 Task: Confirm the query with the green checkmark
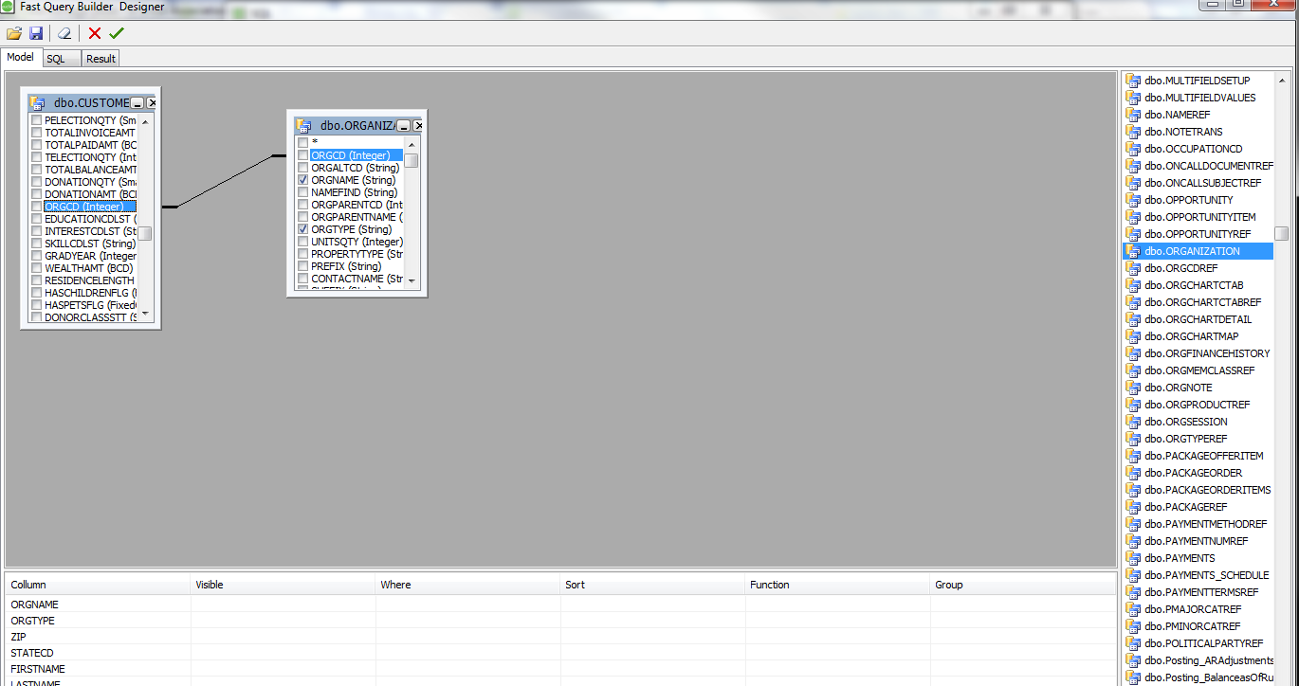[x=117, y=33]
